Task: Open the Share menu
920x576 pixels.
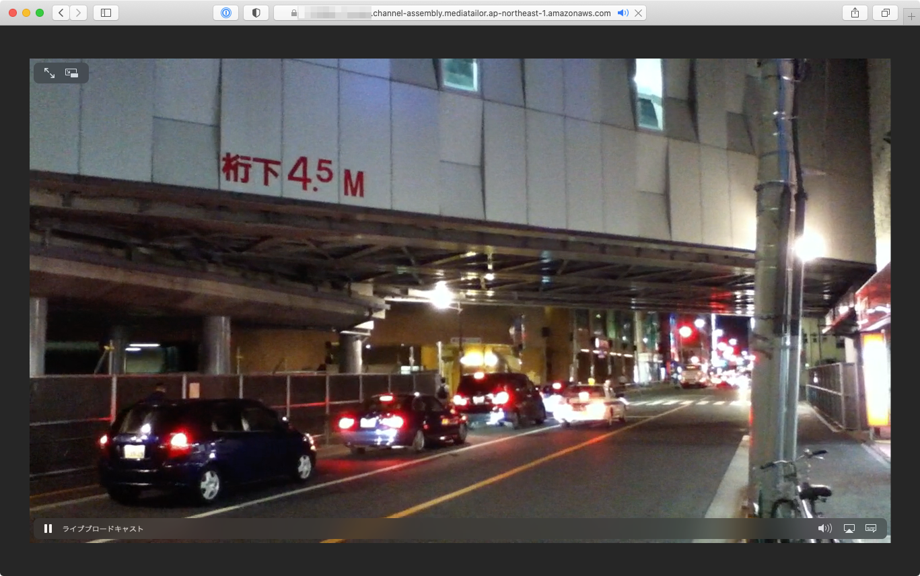Action: [855, 13]
